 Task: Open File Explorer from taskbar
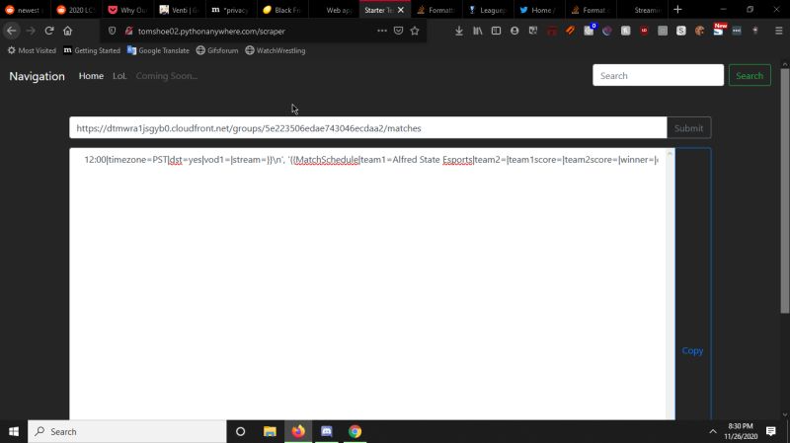click(270, 431)
